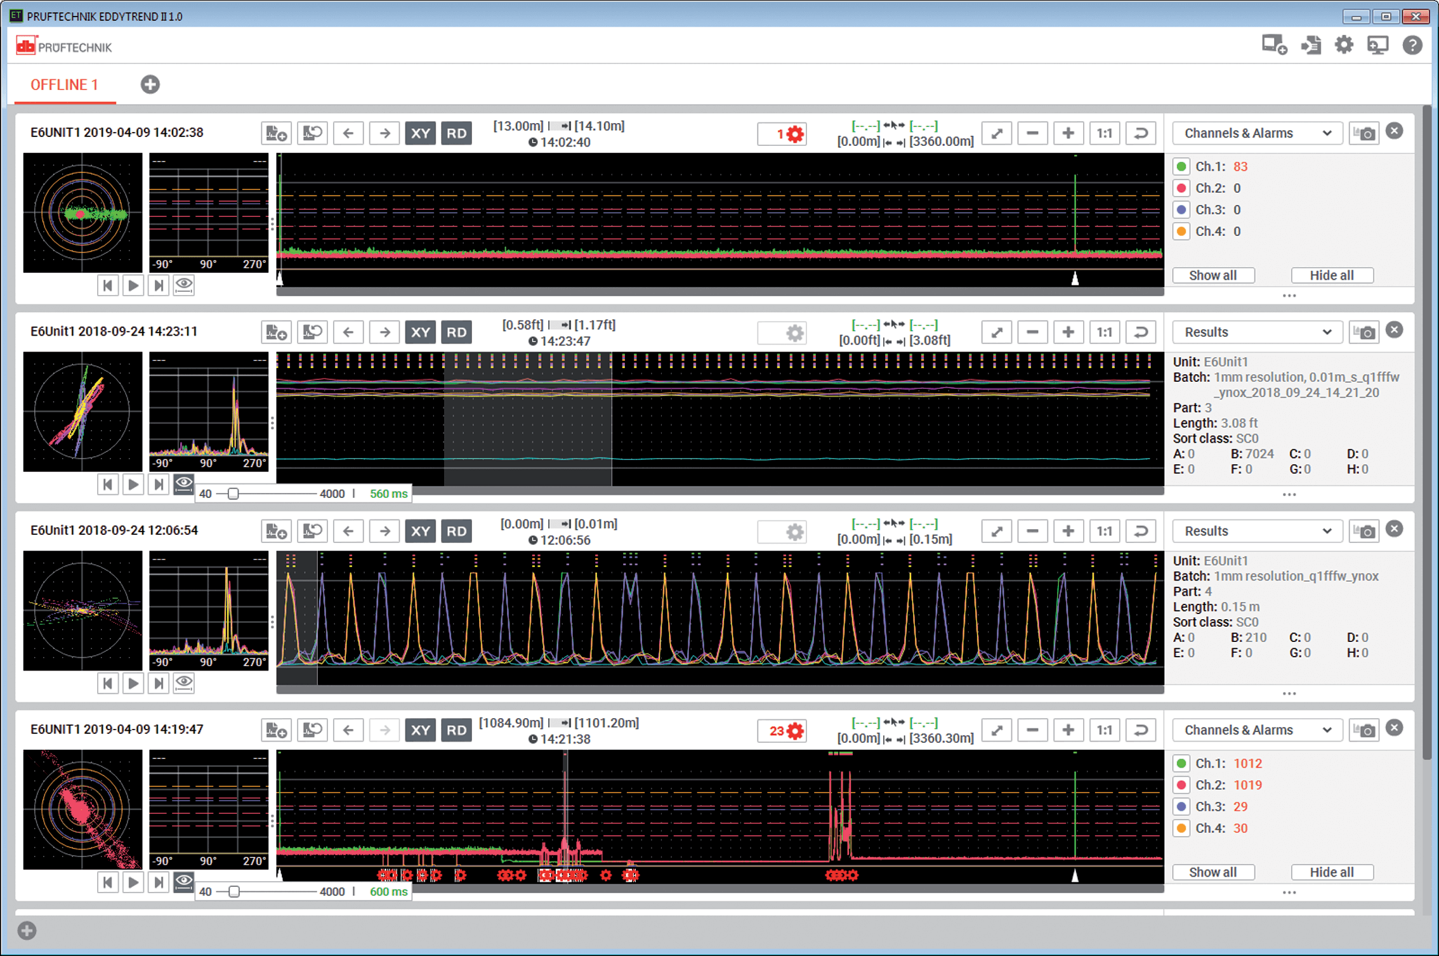Skip to start in 14:02:38 row
The height and width of the screenshot is (956, 1439).
click(108, 285)
